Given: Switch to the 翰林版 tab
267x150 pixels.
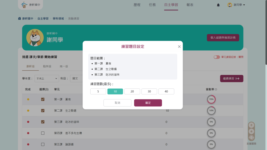Looking at the screenshot, I should [47, 67].
